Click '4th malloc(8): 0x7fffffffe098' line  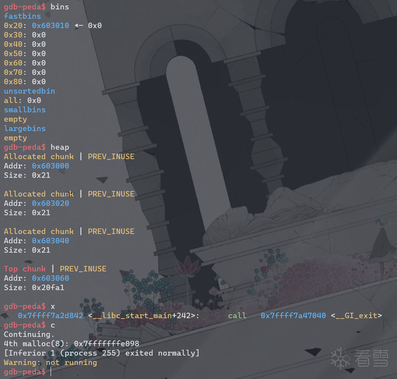click(72, 344)
